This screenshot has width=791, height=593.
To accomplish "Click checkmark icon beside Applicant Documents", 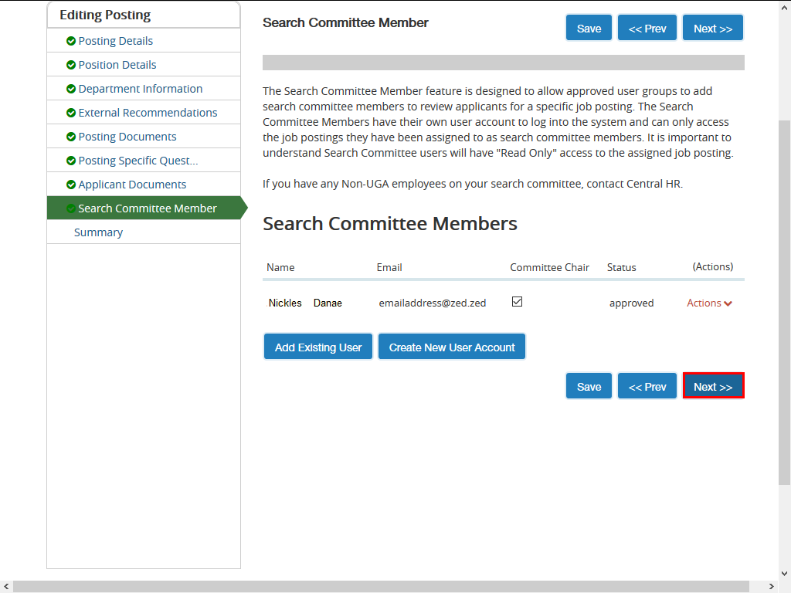I will tap(71, 185).
